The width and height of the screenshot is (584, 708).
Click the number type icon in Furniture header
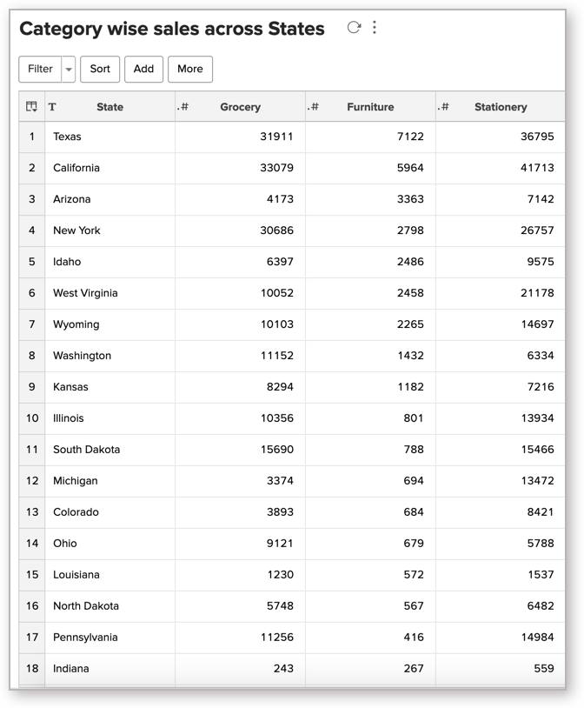point(313,107)
